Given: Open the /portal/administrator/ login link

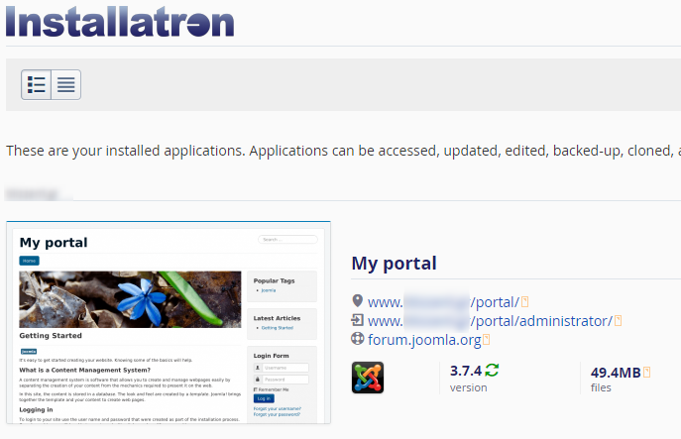Looking at the screenshot, I should coord(490,321).
